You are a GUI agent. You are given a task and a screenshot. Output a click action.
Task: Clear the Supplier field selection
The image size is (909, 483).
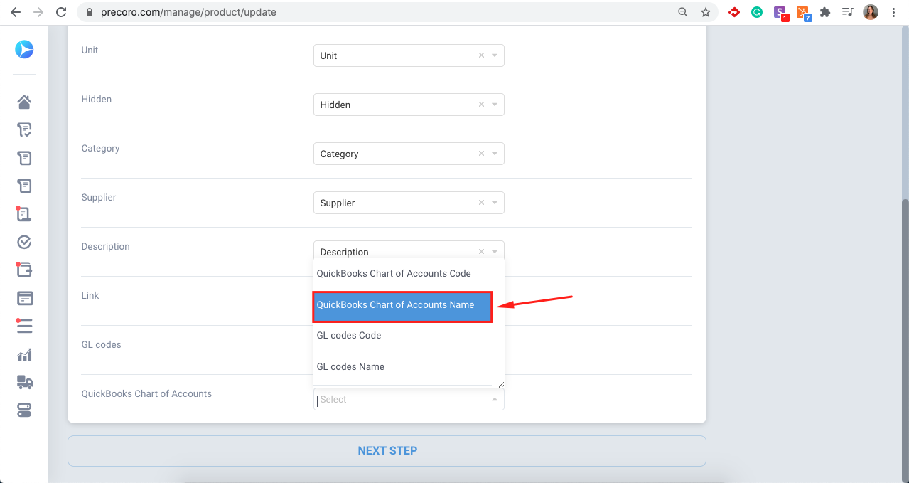481,203
